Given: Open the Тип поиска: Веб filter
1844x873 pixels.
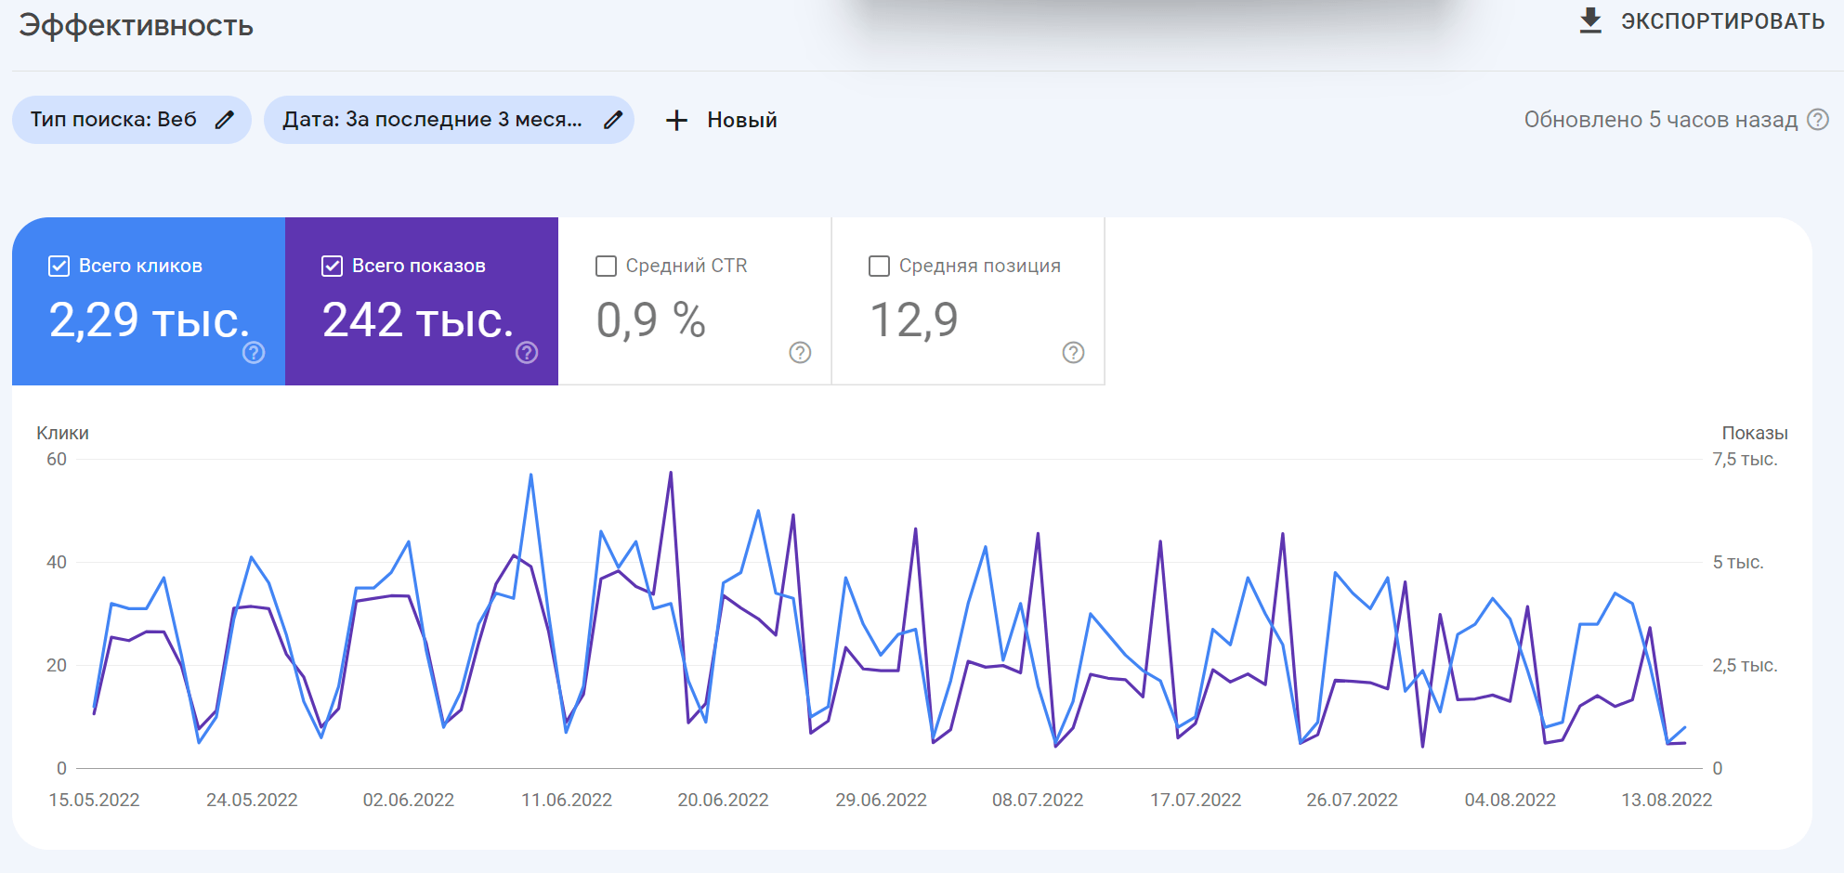Looking at the screenshot, I should pos(113,120).
